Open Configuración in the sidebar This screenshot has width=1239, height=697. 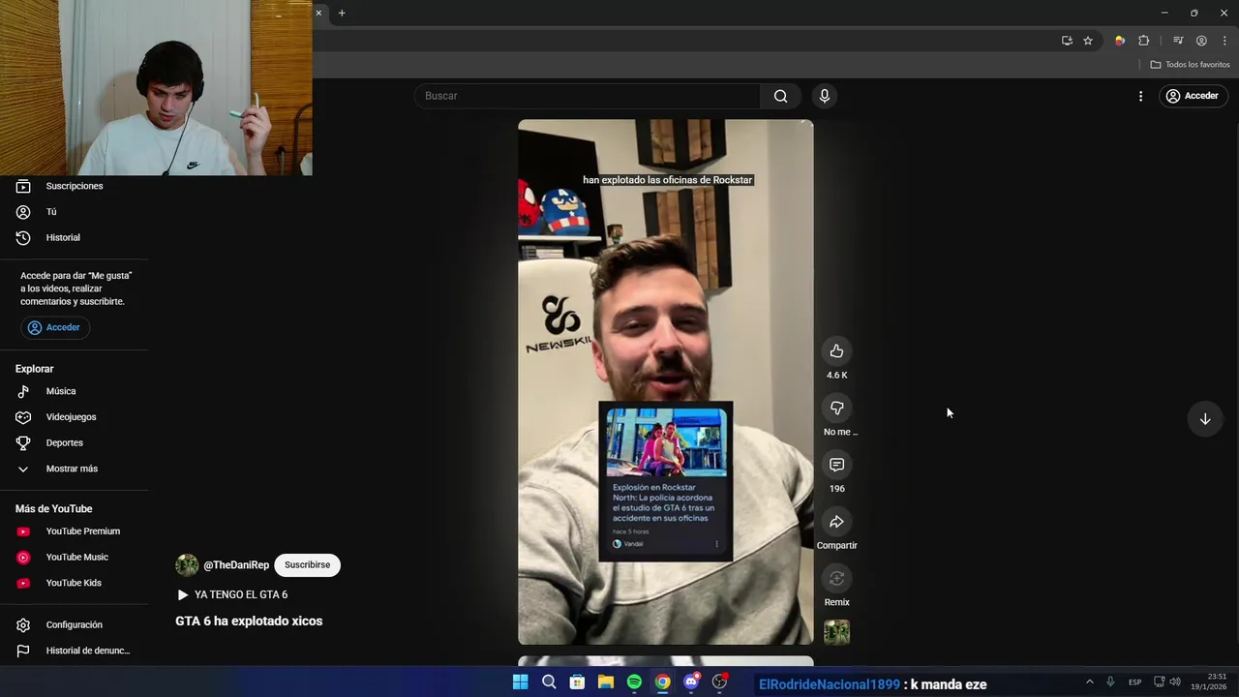[74, 625]
